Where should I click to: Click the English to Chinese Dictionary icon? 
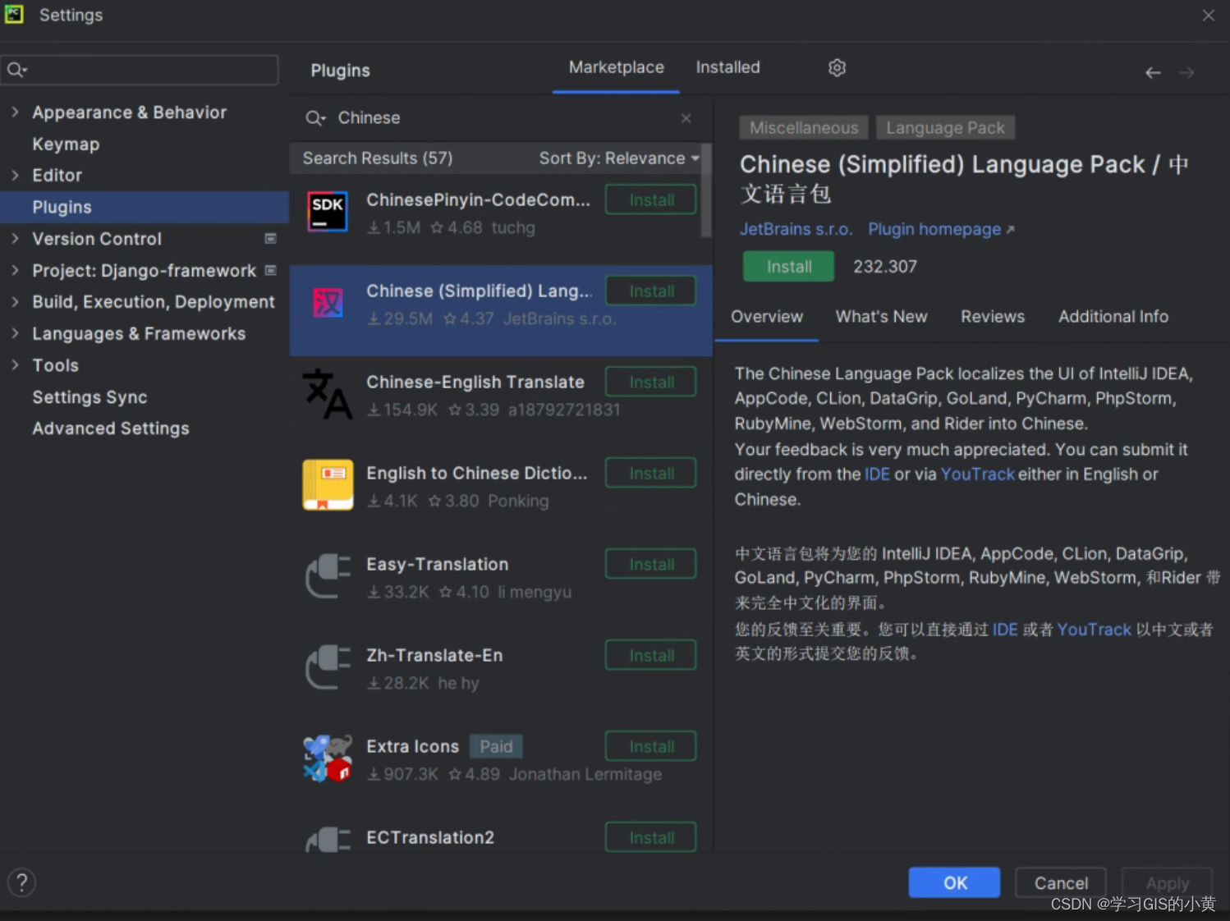[x=328, y=485]
